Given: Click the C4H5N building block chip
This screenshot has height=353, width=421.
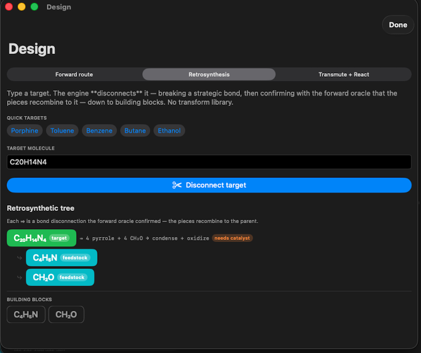Looking at the screenshot, I should click(26, 314).
